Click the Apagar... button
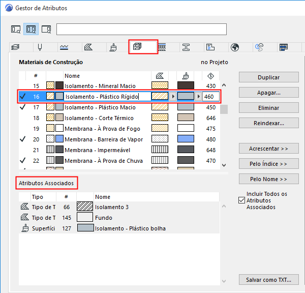The height and width of the screenshot is (293, 305). click(x=268, y=93)
